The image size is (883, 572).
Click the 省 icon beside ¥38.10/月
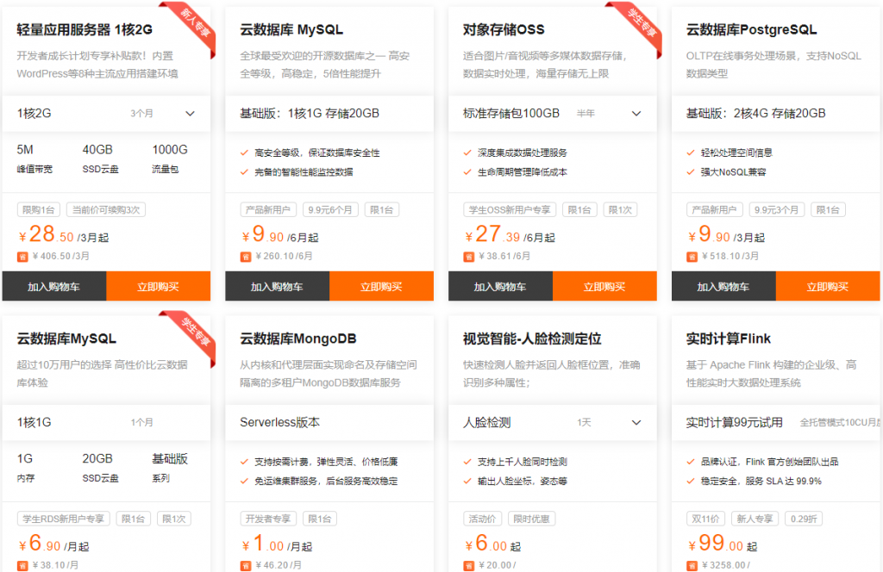22,566
